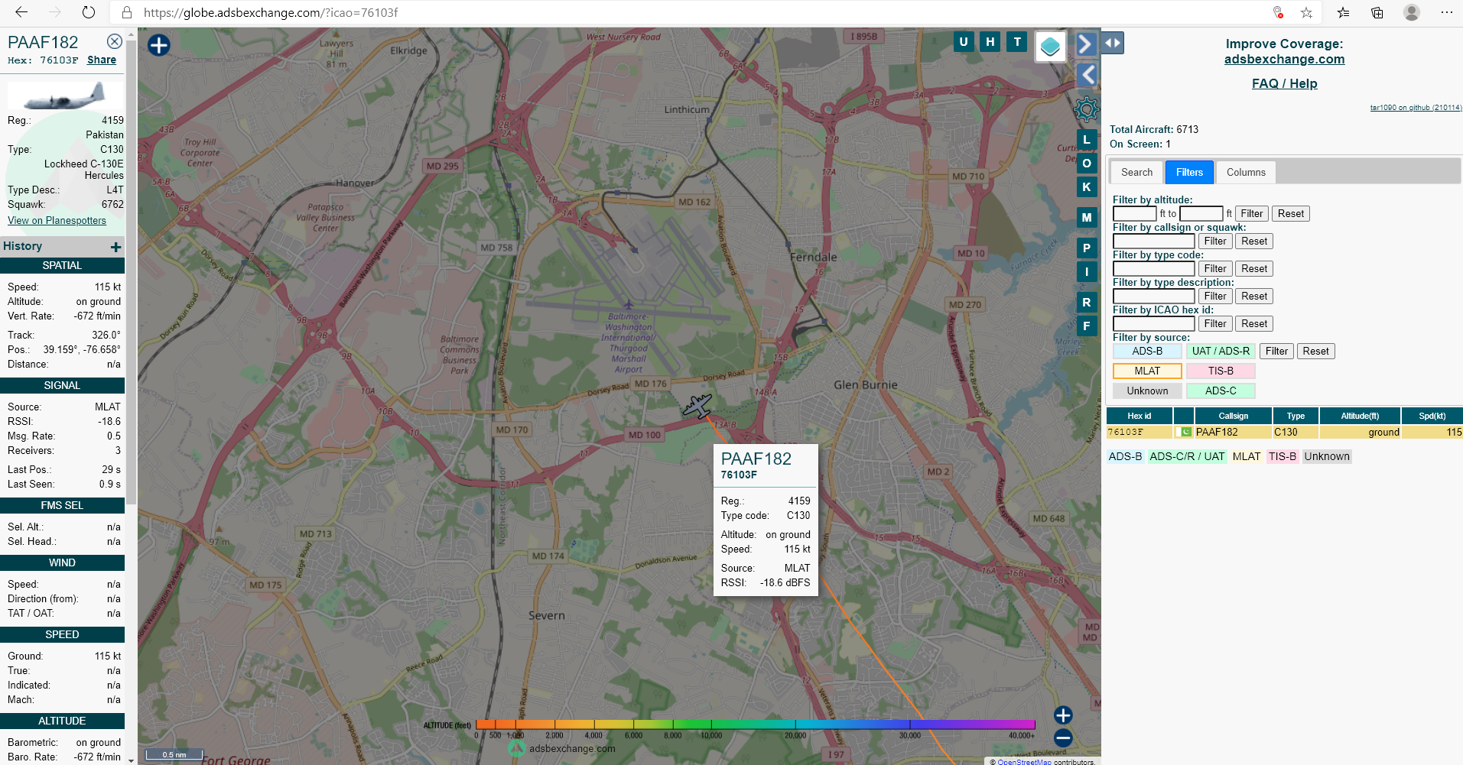This screenshot has height=765, width=1463.
Task: Expand the History section with plus icon
Action: pos(115,247)
